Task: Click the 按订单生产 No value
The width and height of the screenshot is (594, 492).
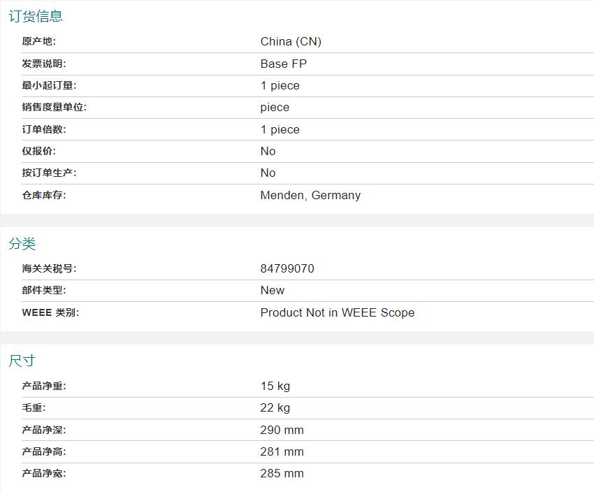Action: click(x=268, y=173)
